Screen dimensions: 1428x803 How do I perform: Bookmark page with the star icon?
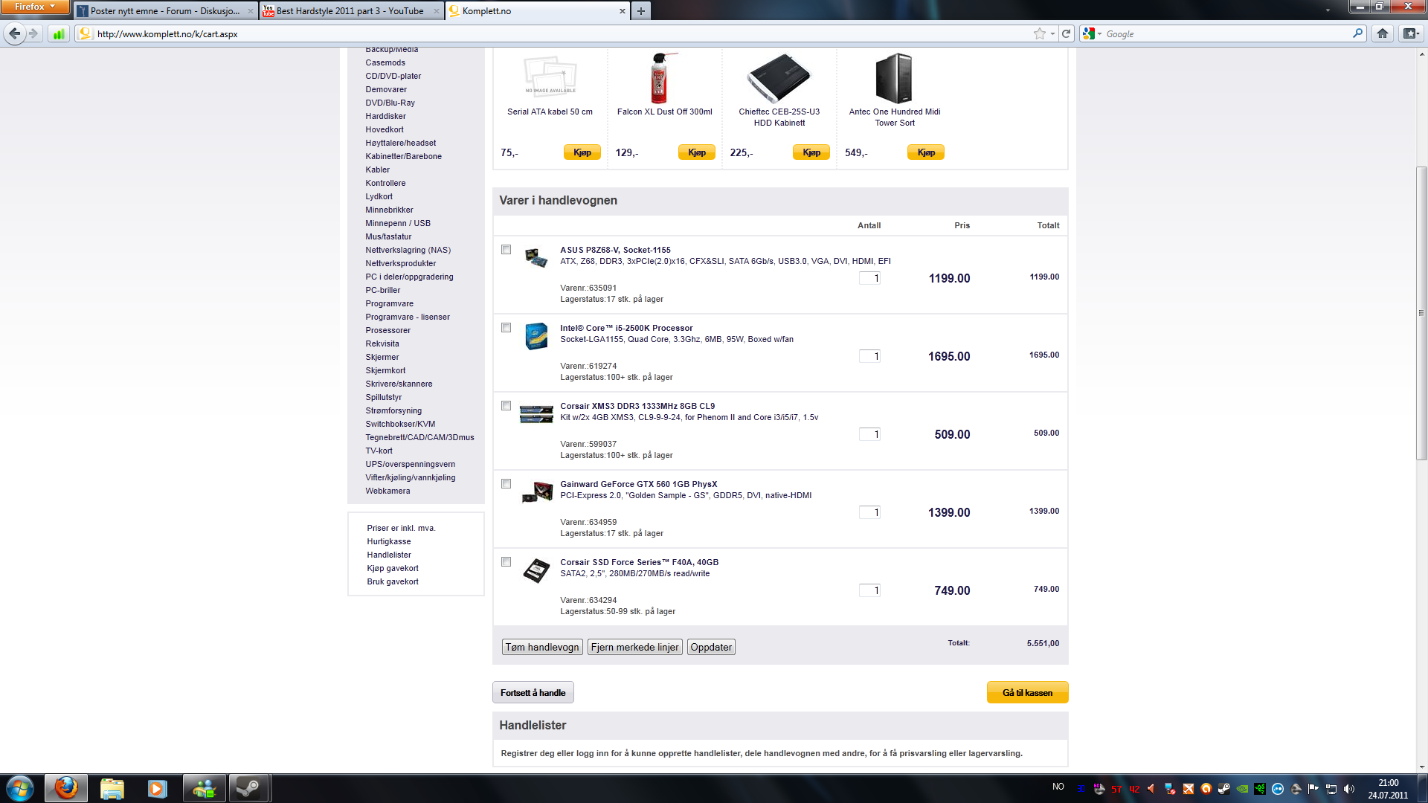tap(1039, 33)
